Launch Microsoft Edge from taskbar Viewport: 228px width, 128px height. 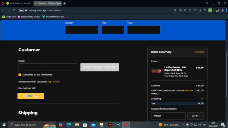click(69, 125)
